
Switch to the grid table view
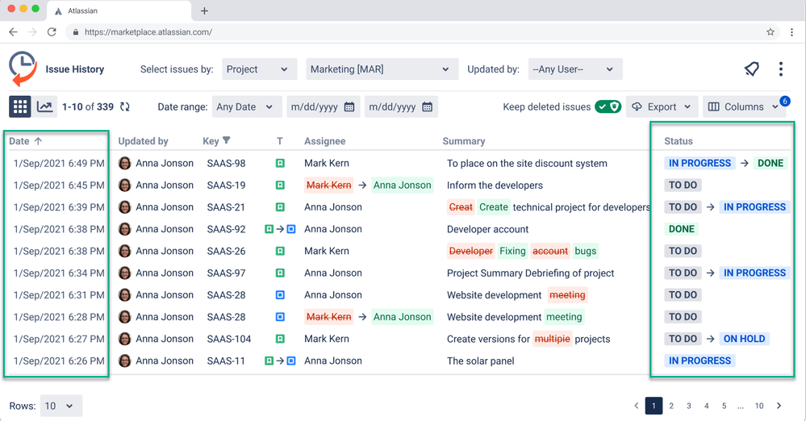[x=20, y=106]
